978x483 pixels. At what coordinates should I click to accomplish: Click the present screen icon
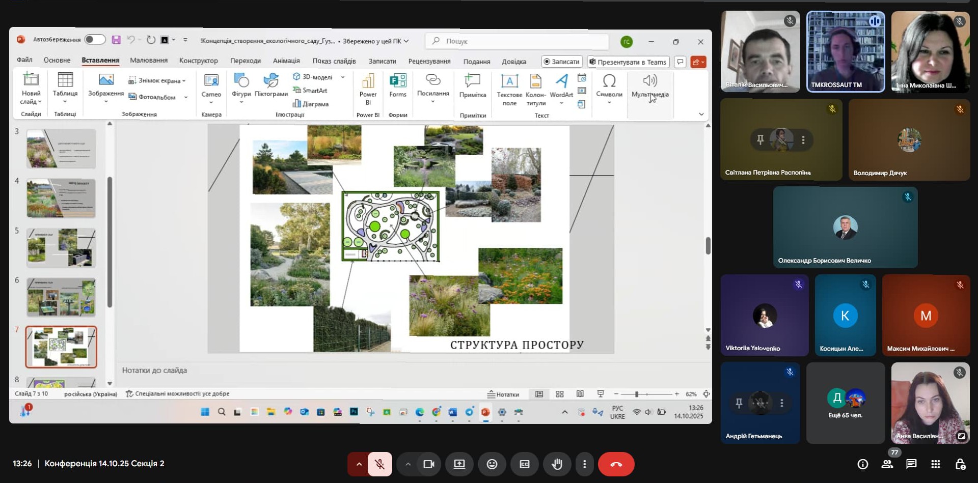tap(459, 464)
